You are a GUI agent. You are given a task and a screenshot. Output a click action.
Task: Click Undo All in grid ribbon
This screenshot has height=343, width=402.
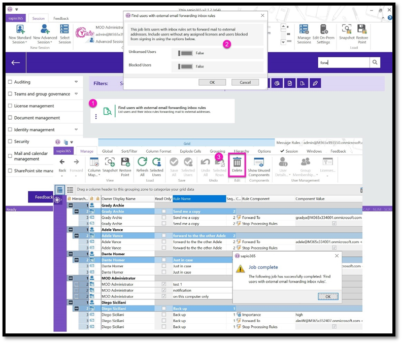click(x=206, y=166)
